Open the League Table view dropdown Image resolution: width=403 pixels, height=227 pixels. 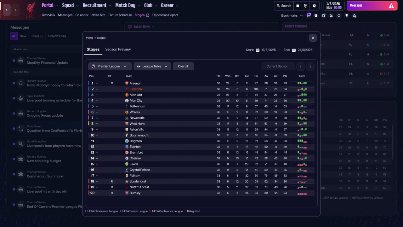point(152,67)
